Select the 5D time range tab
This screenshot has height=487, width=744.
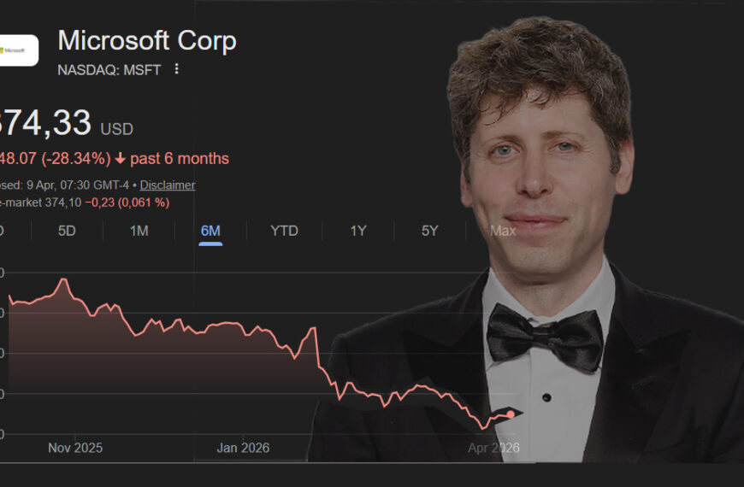(67, 231)
